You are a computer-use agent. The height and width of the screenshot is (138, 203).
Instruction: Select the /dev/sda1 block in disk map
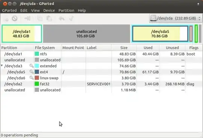[x=22, y=34]
